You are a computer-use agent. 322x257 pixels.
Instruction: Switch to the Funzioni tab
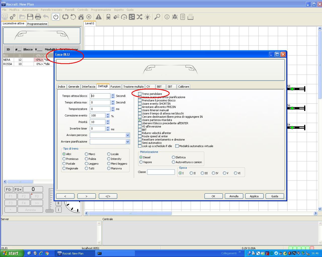[x=115, y=87]
